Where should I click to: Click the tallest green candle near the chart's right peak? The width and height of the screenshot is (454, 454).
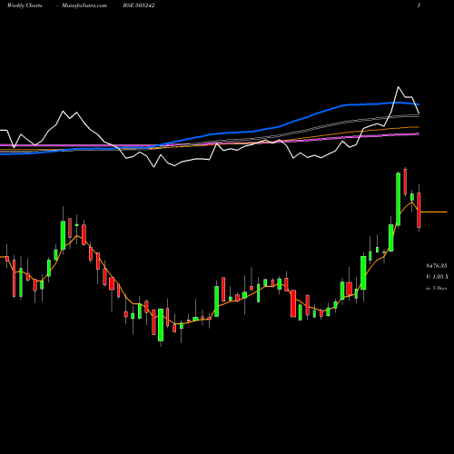pos(399,199)
